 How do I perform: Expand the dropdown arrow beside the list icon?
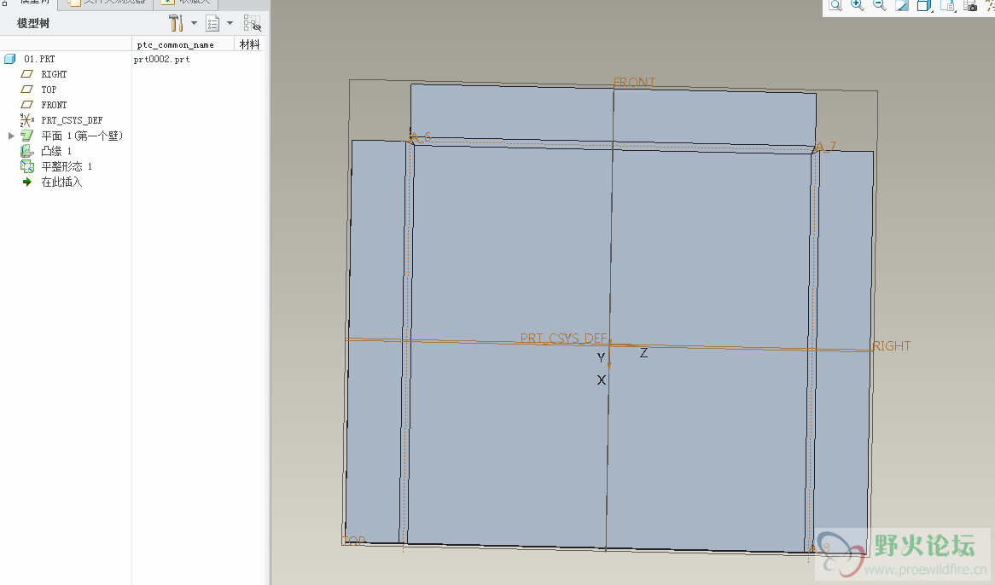(230, 23)
